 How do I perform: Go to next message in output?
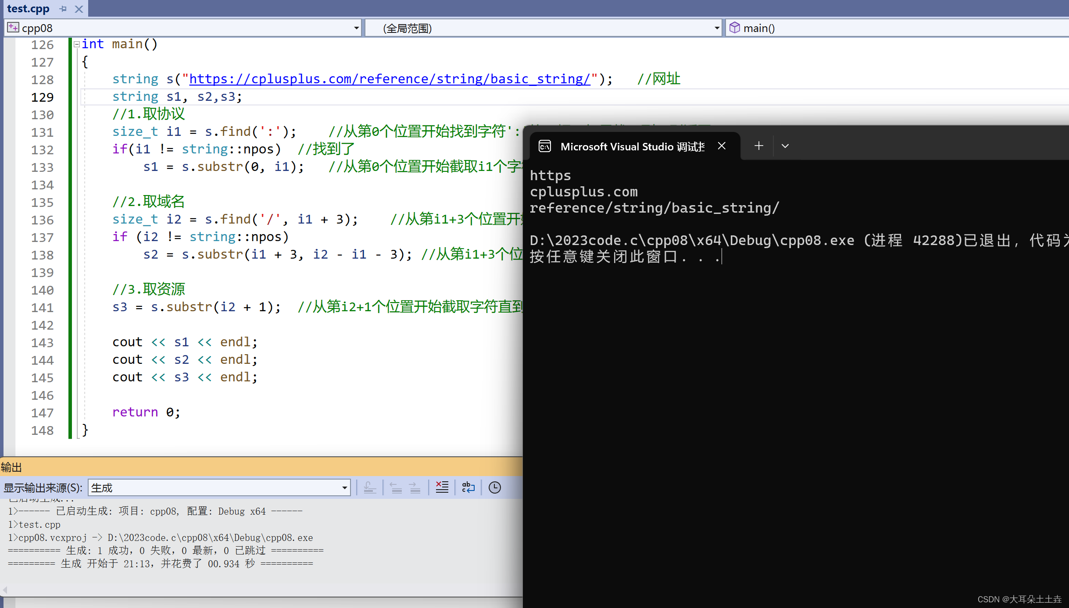pyautogui.click(x=415, y=487)
